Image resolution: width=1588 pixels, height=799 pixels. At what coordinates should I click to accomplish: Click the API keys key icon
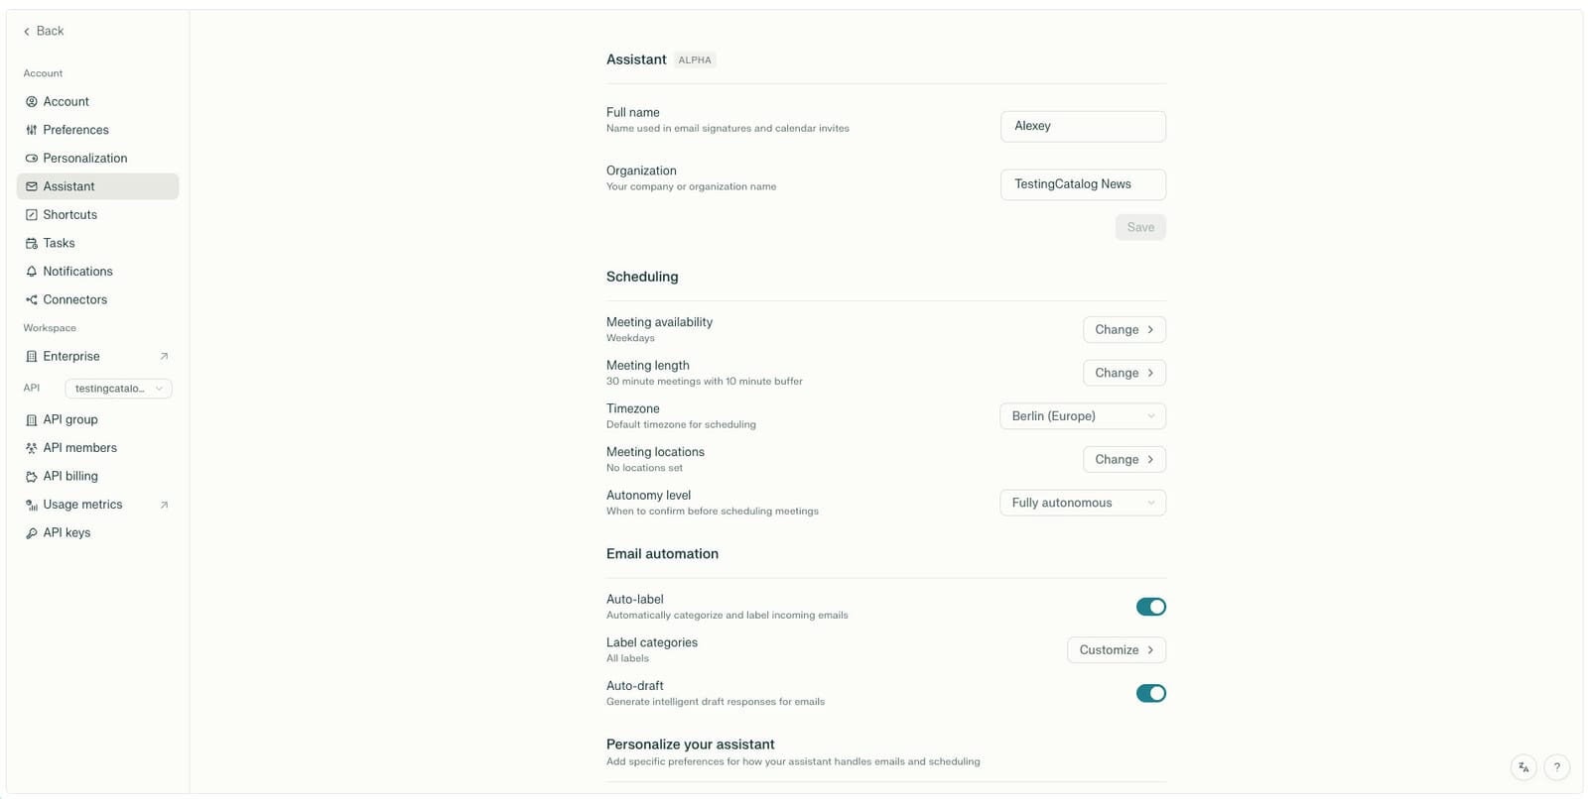pyautogui.click(x=32, y=533)
